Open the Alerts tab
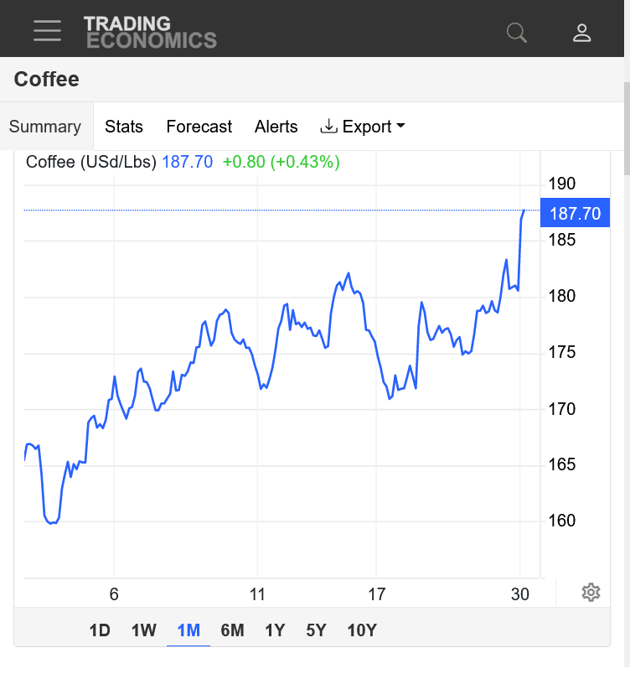Viewport: 630px width, 674px height. click(x=276, y=127)
